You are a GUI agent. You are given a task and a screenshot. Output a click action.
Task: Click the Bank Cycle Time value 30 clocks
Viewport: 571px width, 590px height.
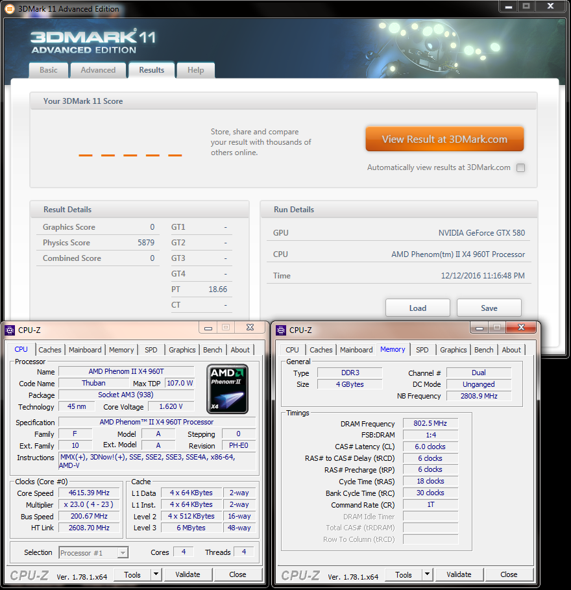430,493
